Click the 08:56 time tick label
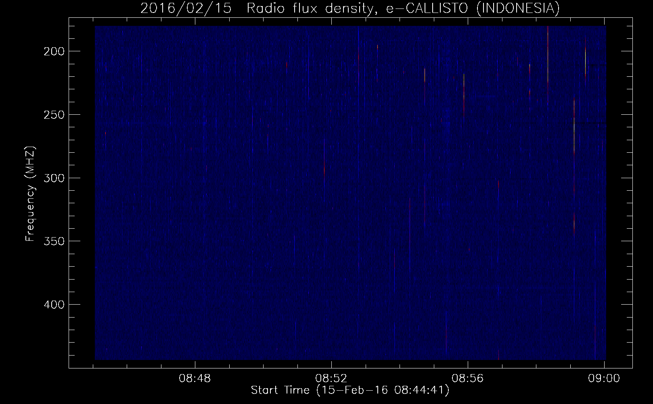This screenshot has width=653, height=404. (x=468, y=379)
